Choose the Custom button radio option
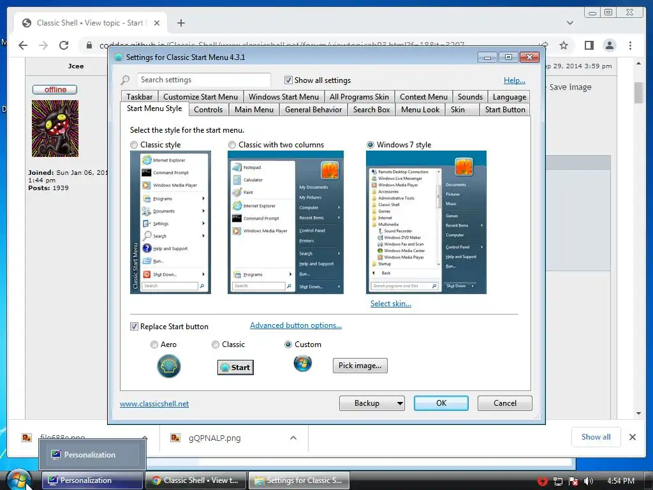 tap(288, 344)
